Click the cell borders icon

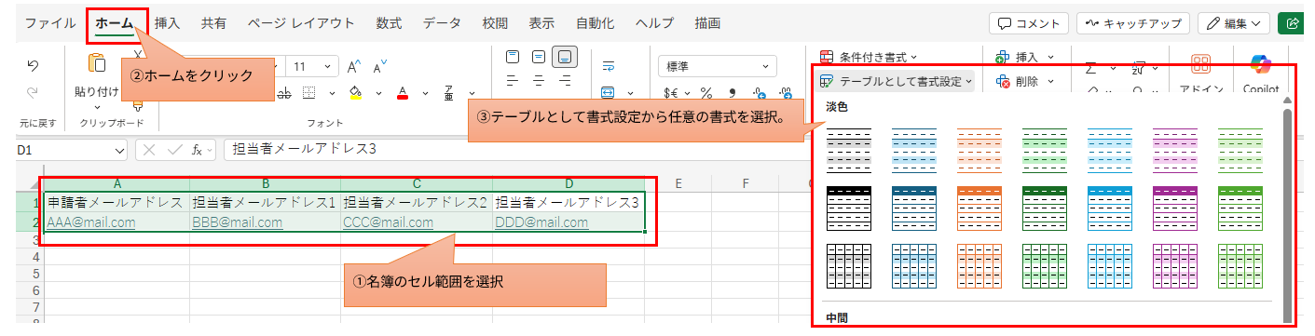coord(309,92)
